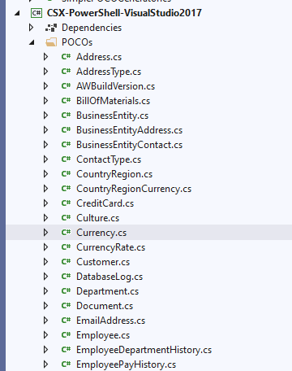Image resolution: width=292 pixels, height=371 pixels.
Task: Click the C# file icon for AWBuildVersion.cs
Action: click(66, 86)
